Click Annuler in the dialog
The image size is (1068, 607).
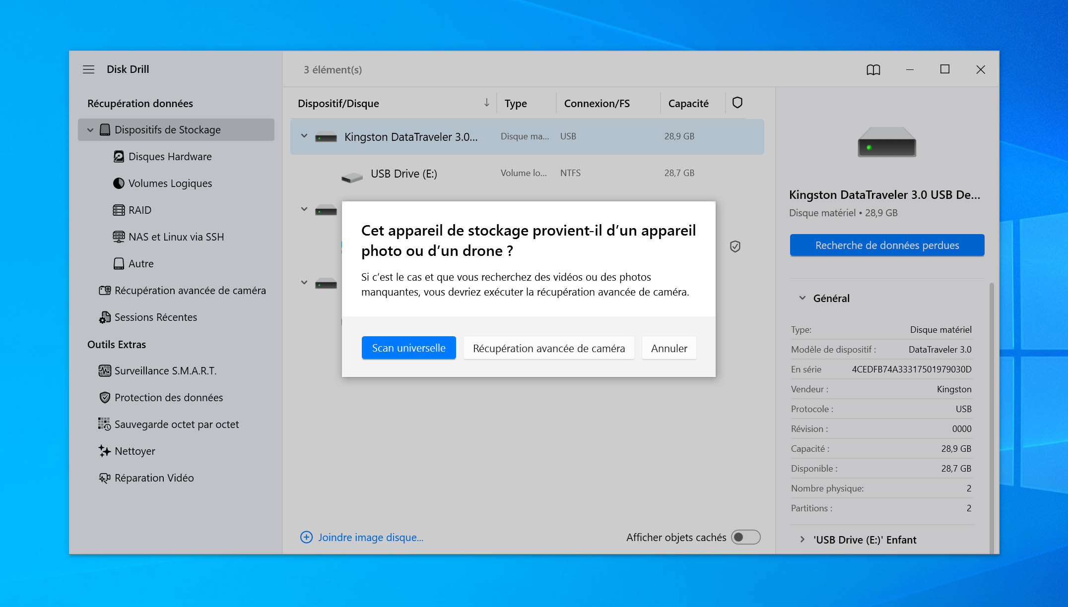pyautogui.click(x=669, y=348)
